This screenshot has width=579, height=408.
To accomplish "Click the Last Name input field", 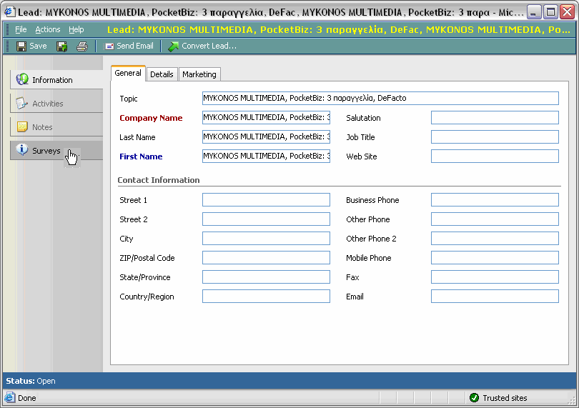I will [266, 136].
